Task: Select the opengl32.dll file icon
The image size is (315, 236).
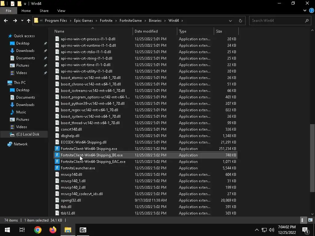Action: coord(57,200)
